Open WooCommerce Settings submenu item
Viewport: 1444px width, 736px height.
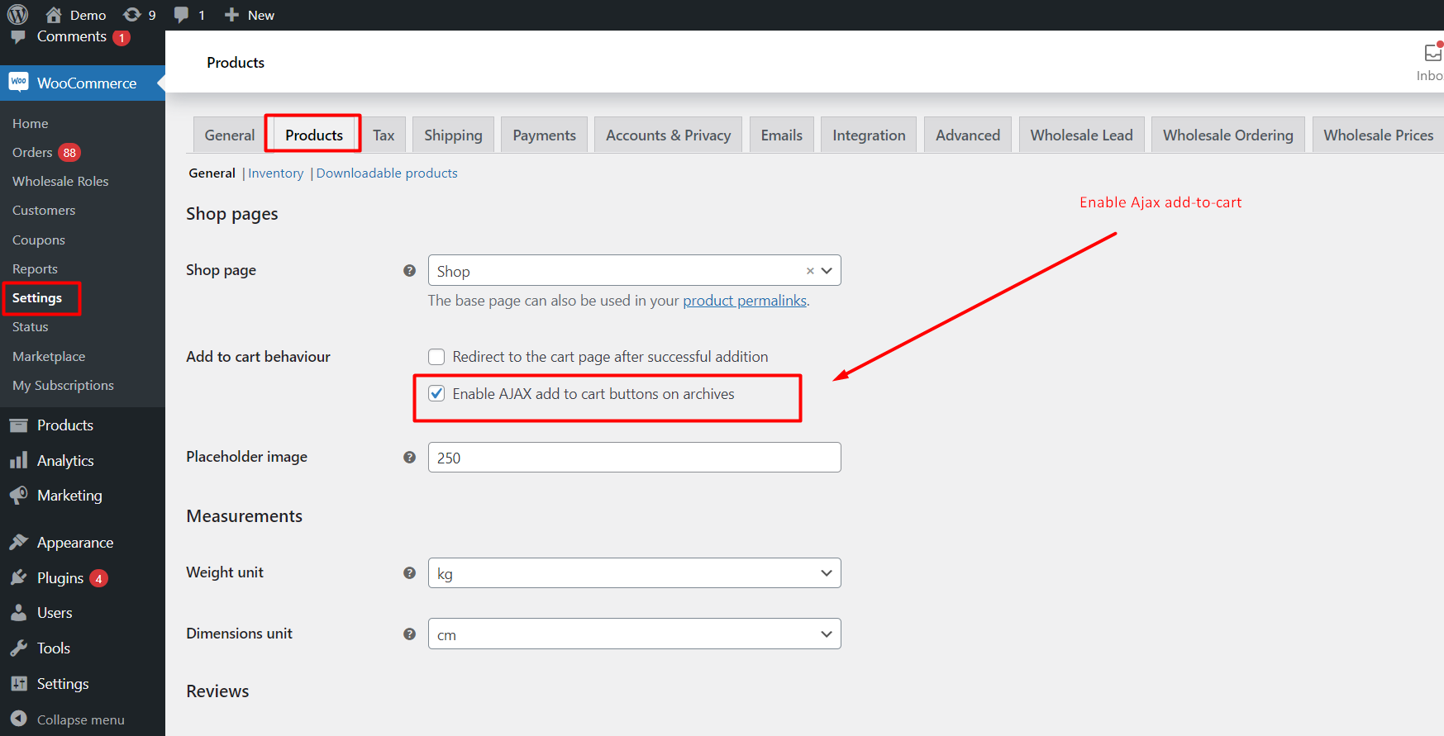[x=37, y=297]
